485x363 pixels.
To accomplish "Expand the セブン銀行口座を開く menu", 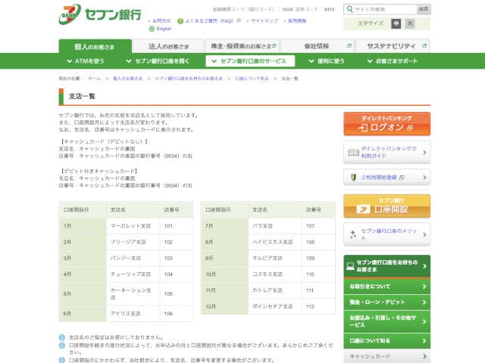I will 158,61.
